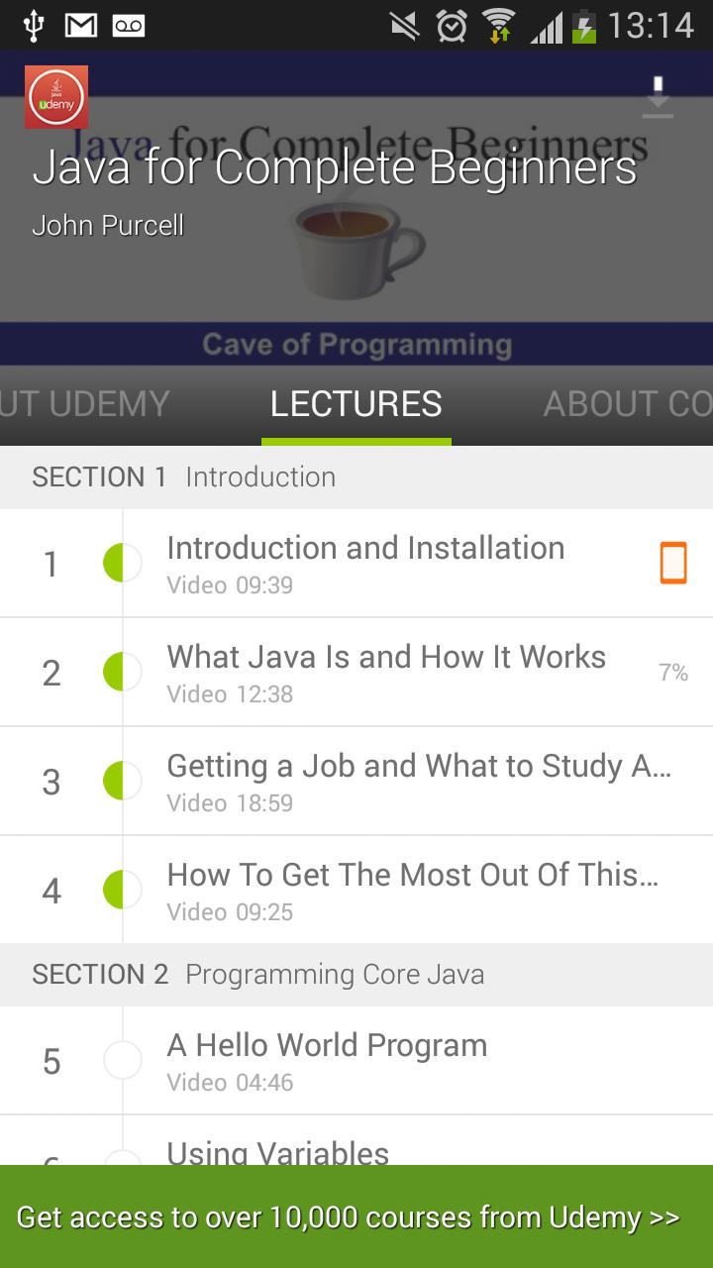Screen dimensions: 713x1268
Task: Open lecture Getting a Job and What to Study
Action: point(356,782)
